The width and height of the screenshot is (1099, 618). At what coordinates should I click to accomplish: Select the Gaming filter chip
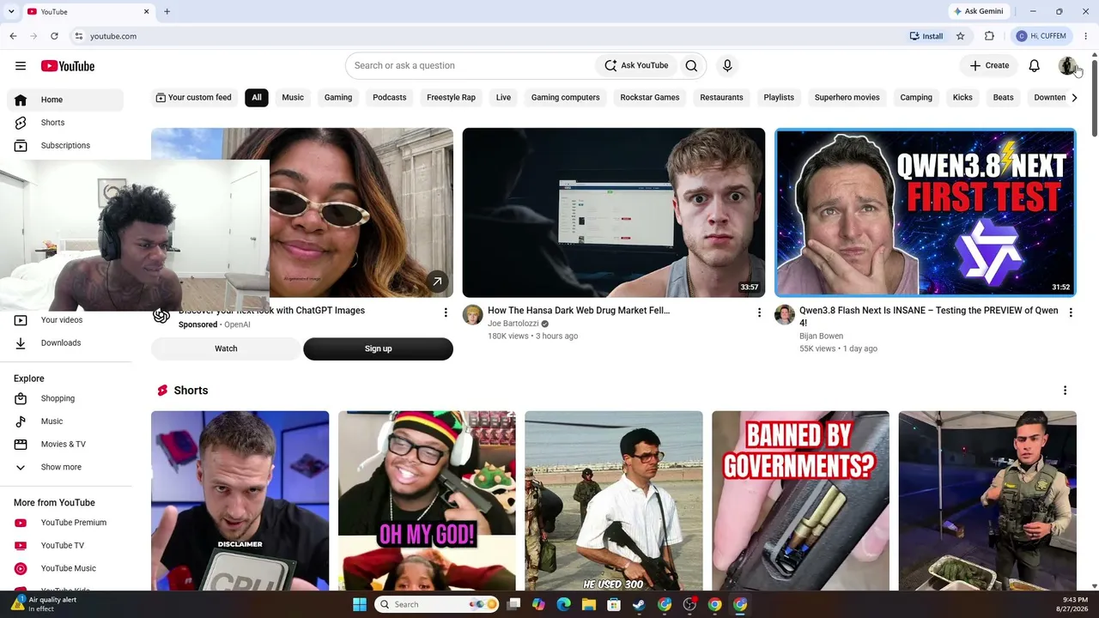(x=338, y=98)
